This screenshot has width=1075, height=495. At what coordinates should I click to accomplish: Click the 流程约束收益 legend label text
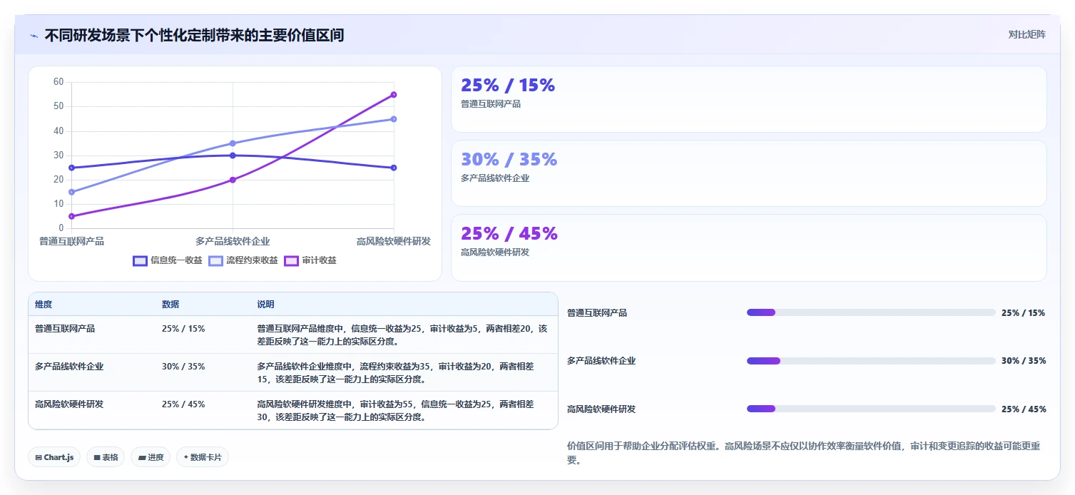[253, 261]
